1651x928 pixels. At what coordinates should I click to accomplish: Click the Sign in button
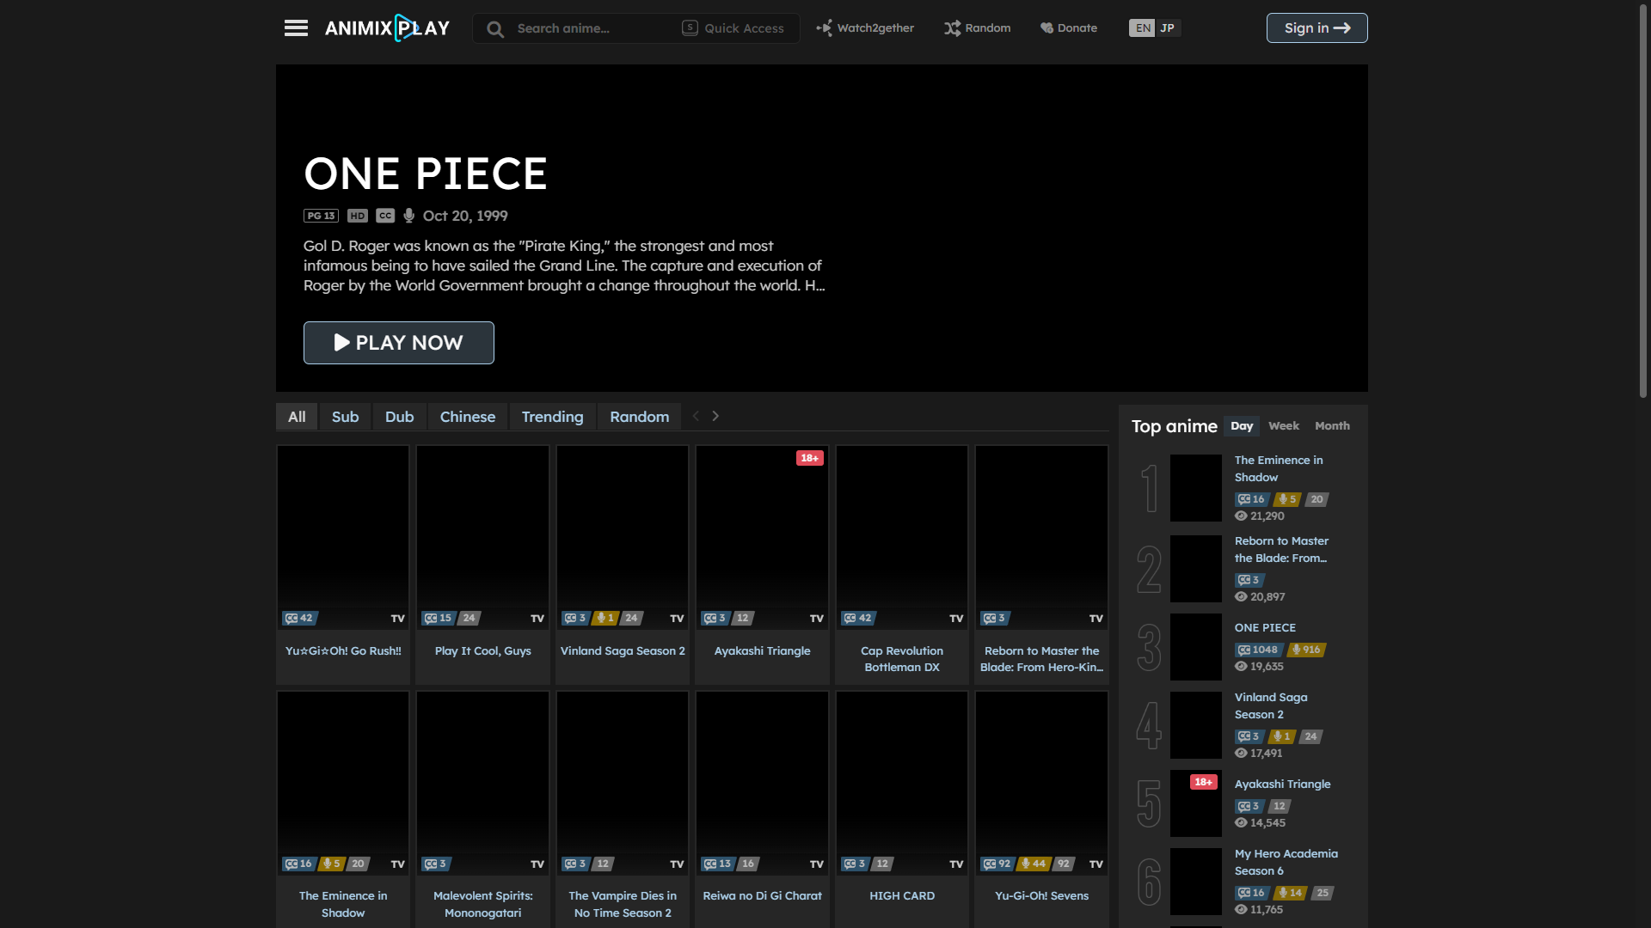[1316, 27]
